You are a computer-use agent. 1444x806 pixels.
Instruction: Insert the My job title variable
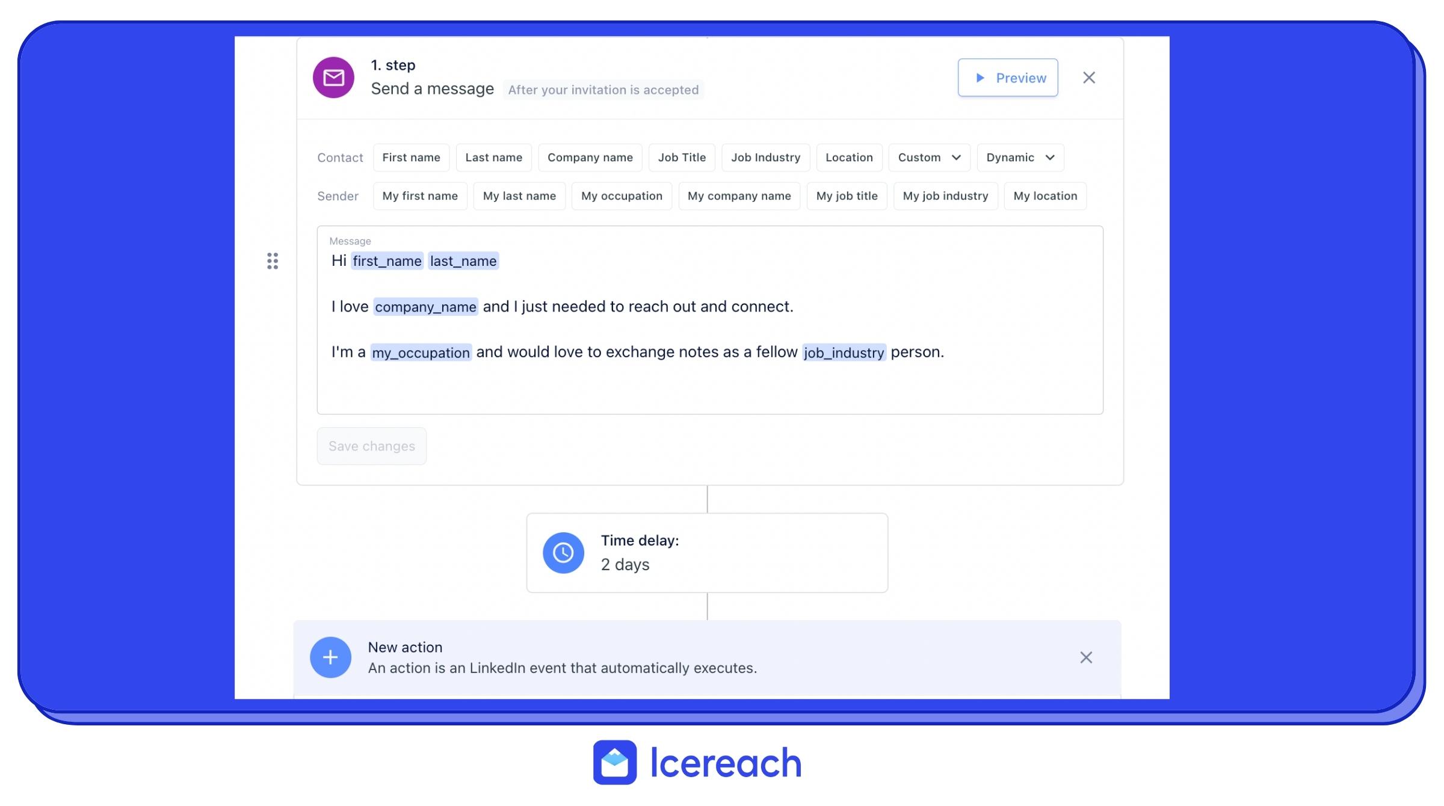click(847, 196)
